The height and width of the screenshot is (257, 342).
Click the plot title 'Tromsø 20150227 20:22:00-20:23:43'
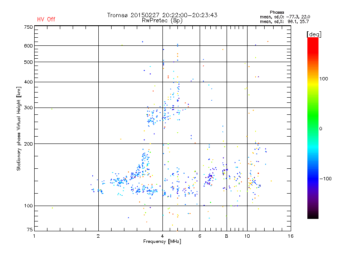[162, 15]
